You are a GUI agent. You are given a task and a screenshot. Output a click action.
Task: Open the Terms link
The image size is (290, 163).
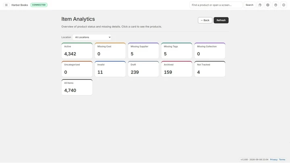click(x=282, y=159)
